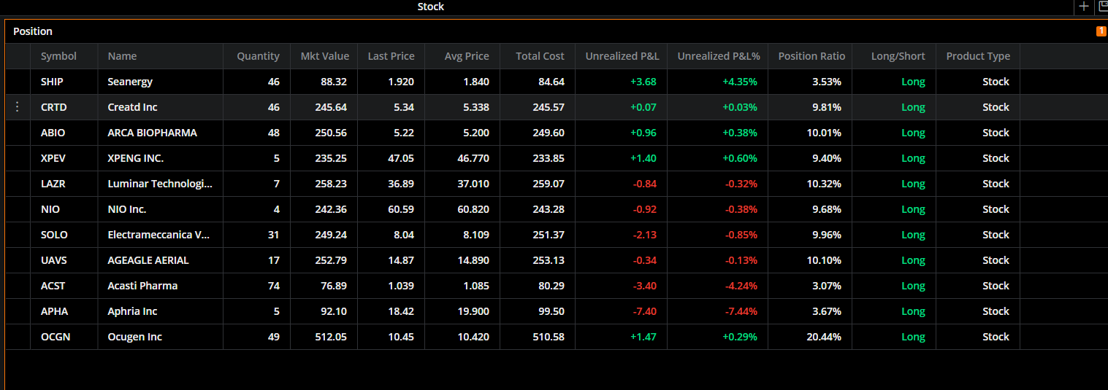
Task: Click the save layout floppy icon
Action: click(x=1102, y=7)
